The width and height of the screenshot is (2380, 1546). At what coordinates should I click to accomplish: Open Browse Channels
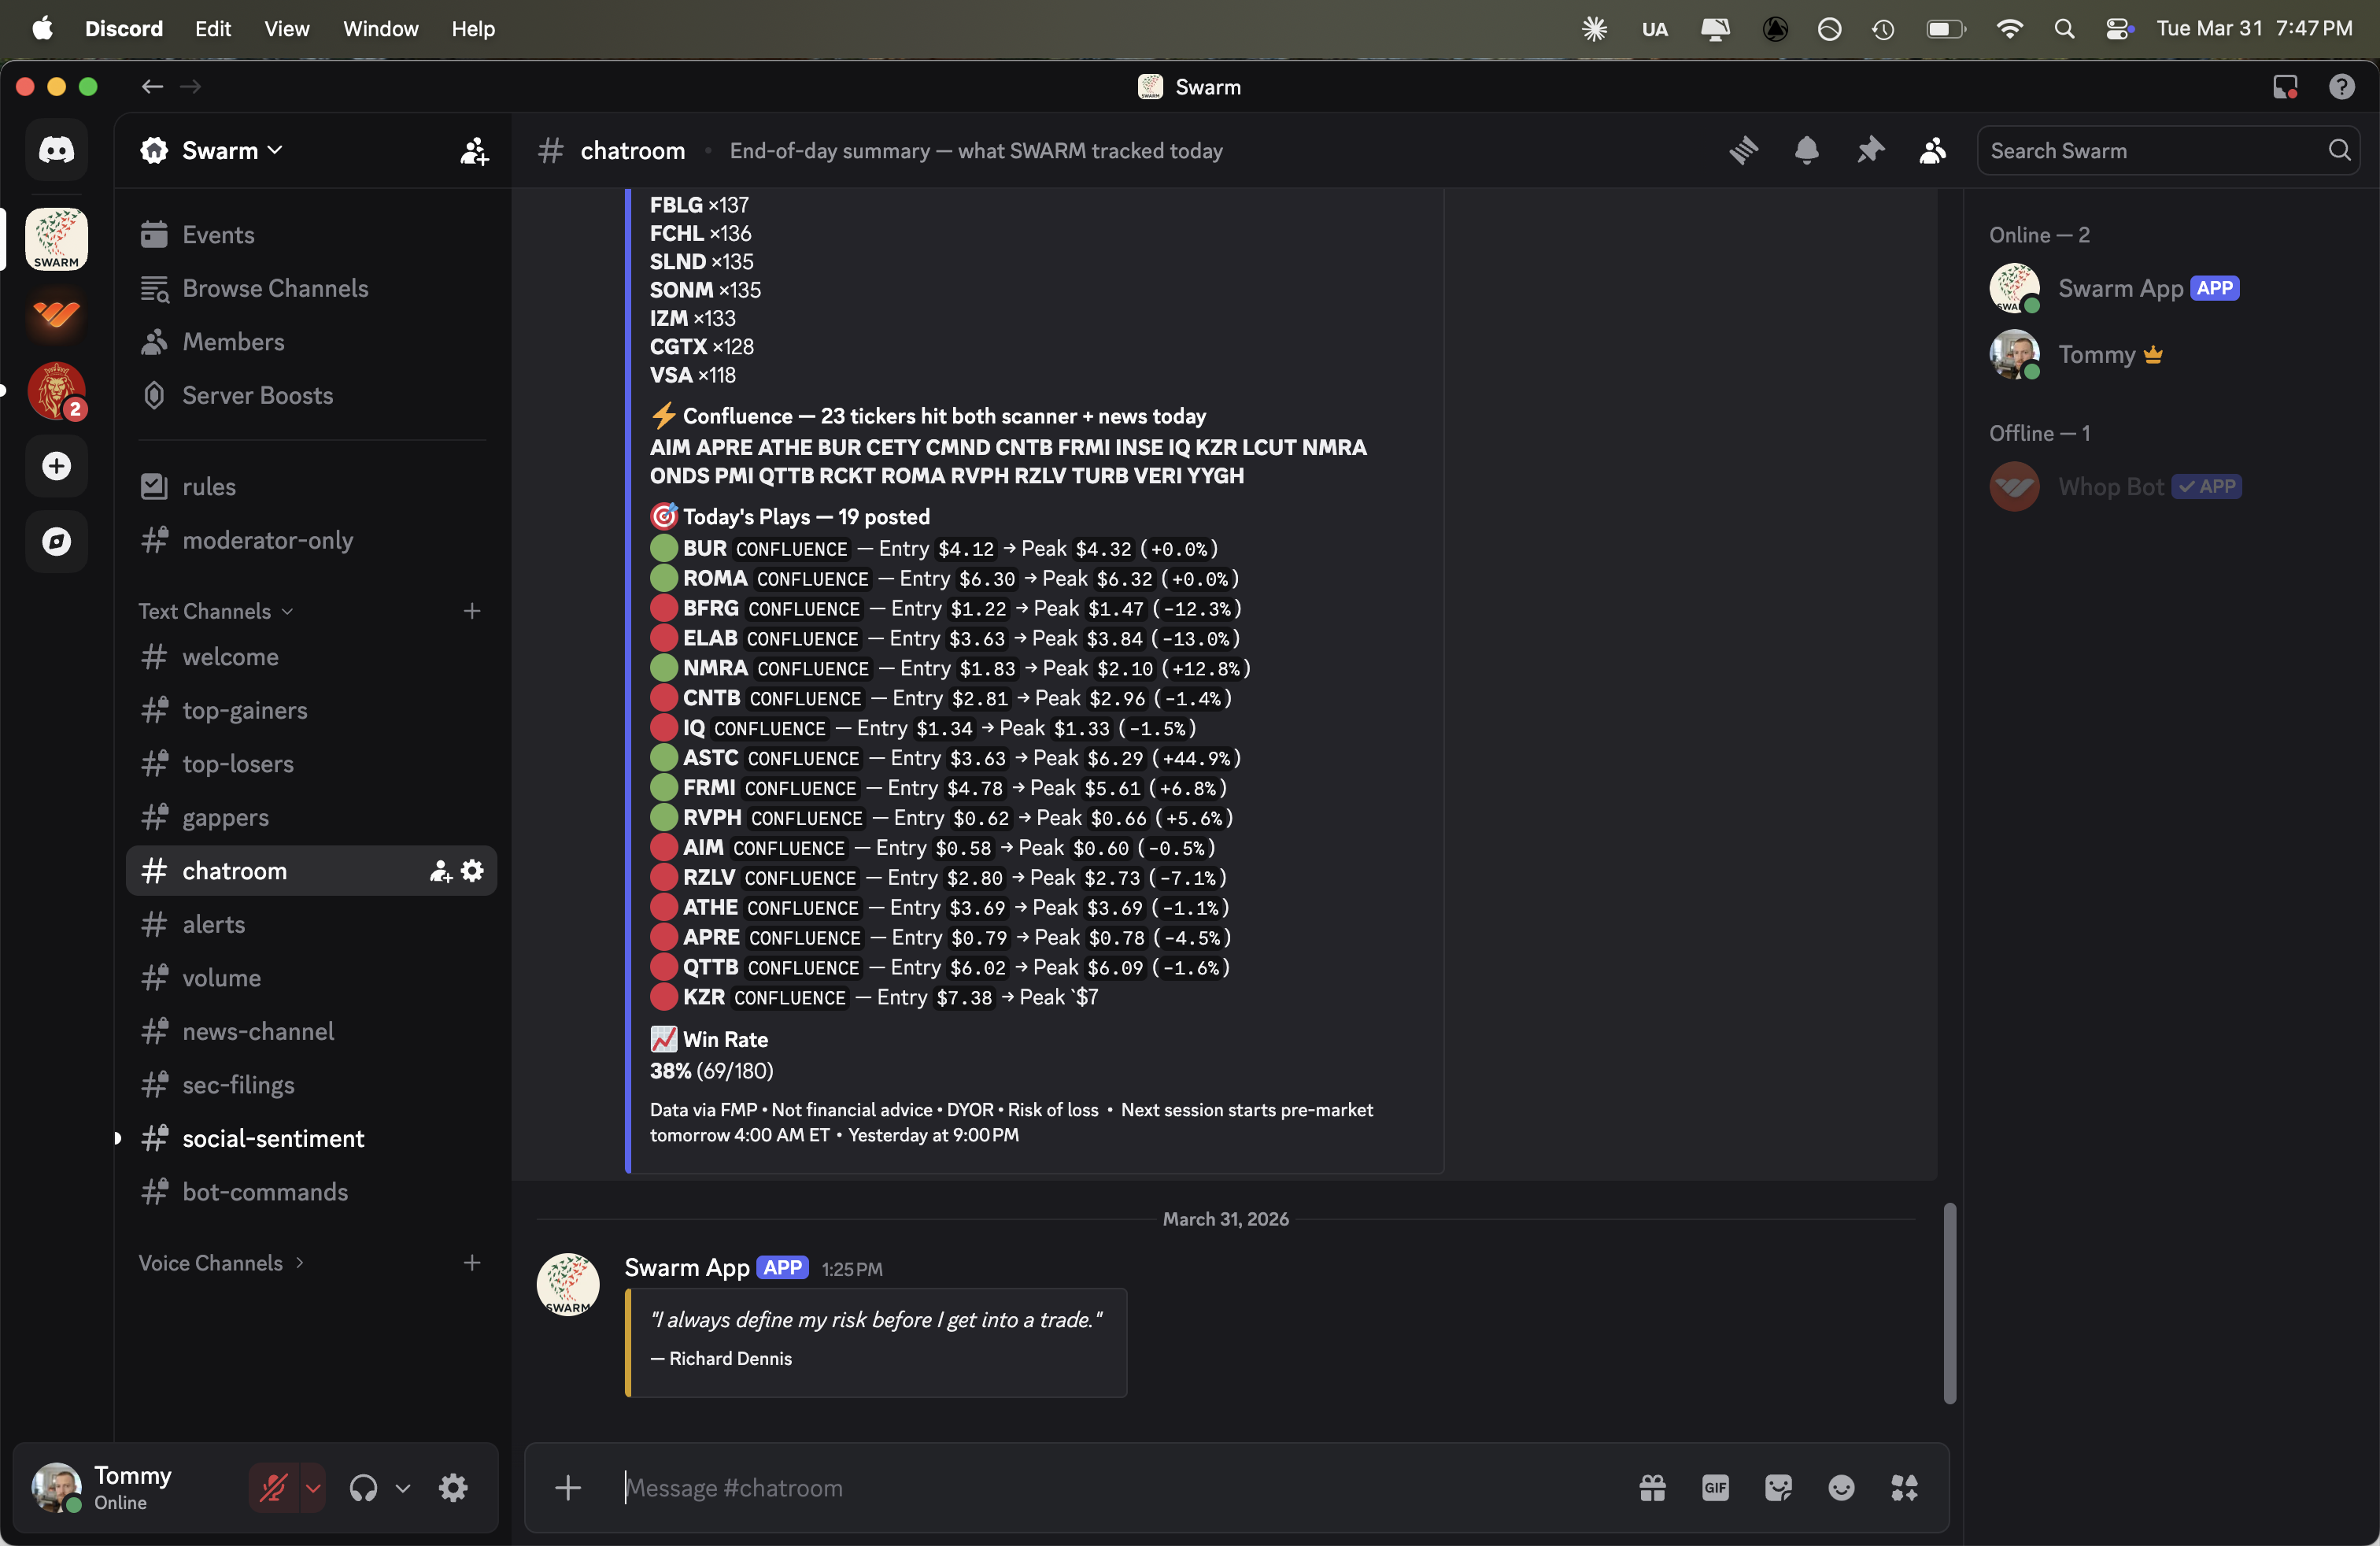(x=275, y=288)
